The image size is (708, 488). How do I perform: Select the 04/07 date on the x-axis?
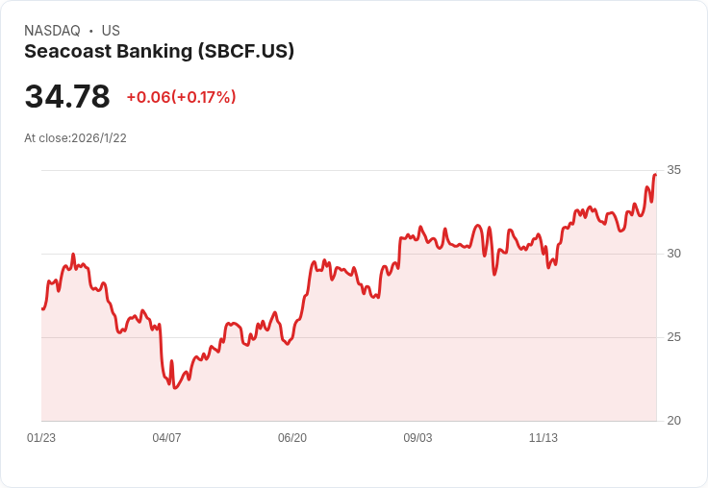(x=166, y=438)
